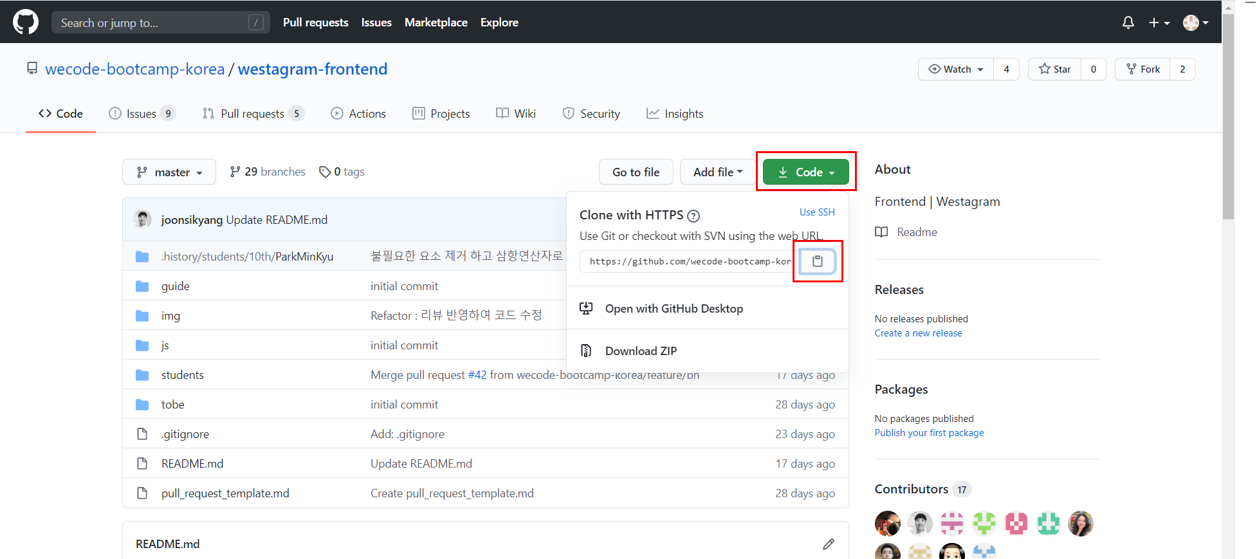Viewport: 1257px width, 559px height.
Task: Open Pull requests in top navigation
Action: [316, 23]
